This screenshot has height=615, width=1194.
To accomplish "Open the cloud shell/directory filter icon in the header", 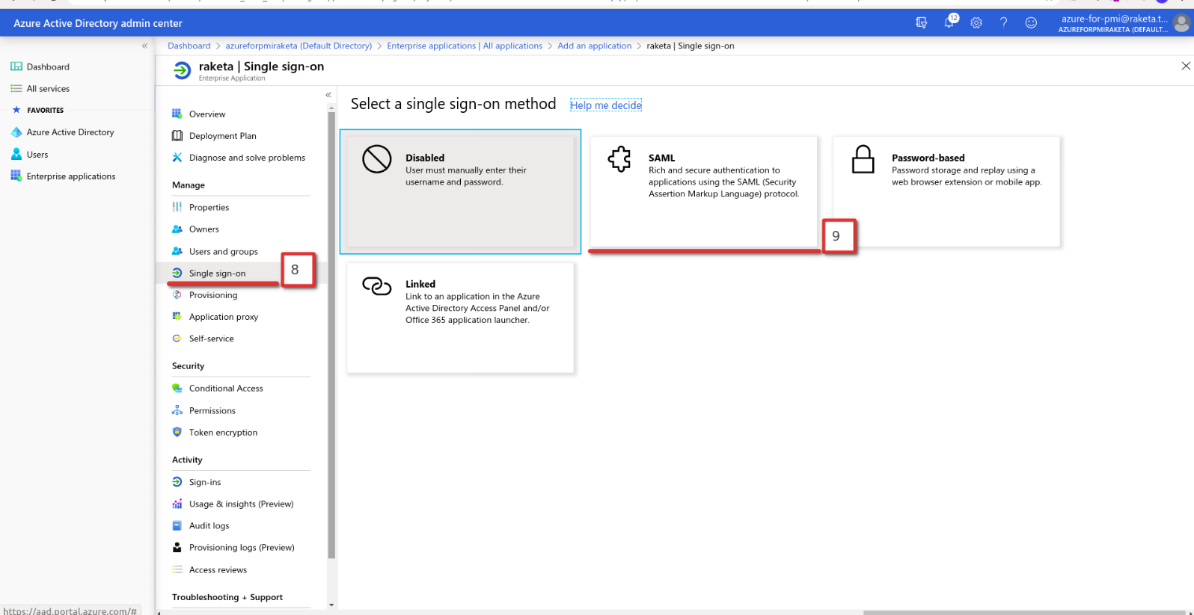I will coord(921,23).
